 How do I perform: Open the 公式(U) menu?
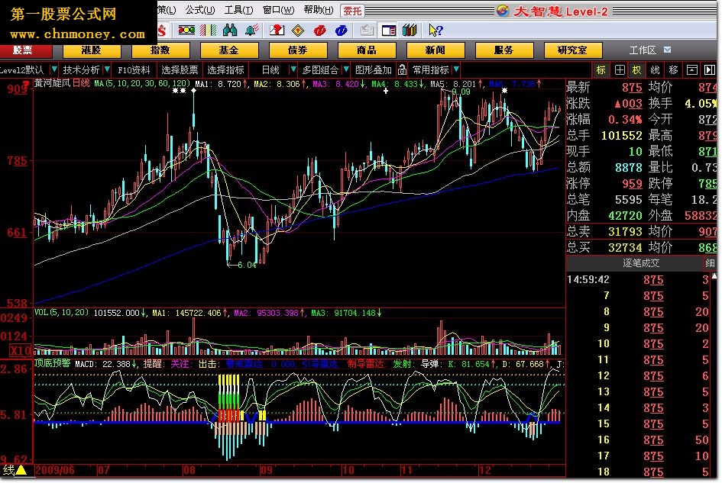pos(200,10)
